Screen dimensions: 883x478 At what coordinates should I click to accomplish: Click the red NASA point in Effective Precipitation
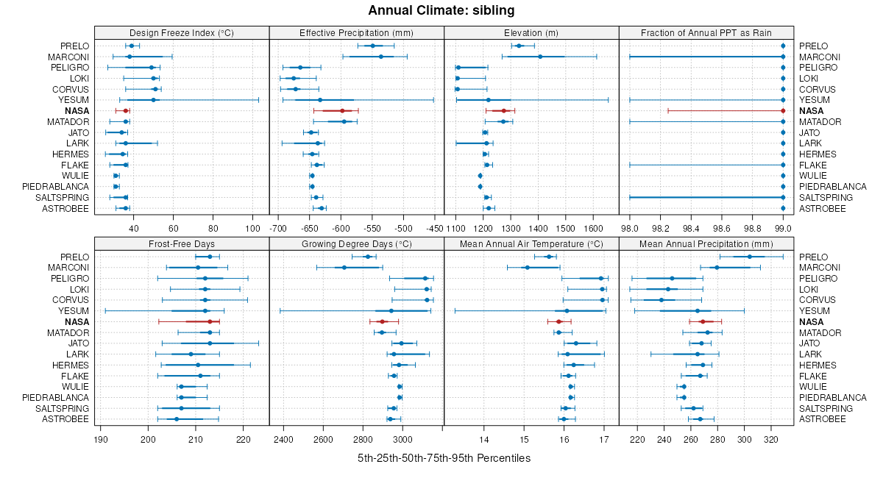tap(342, 110)
